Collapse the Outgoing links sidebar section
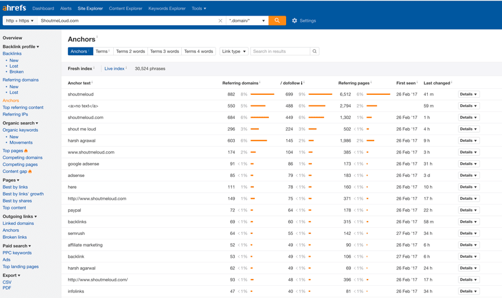The image size is (502, 298). pyautogui.click(x=20, y=217)
